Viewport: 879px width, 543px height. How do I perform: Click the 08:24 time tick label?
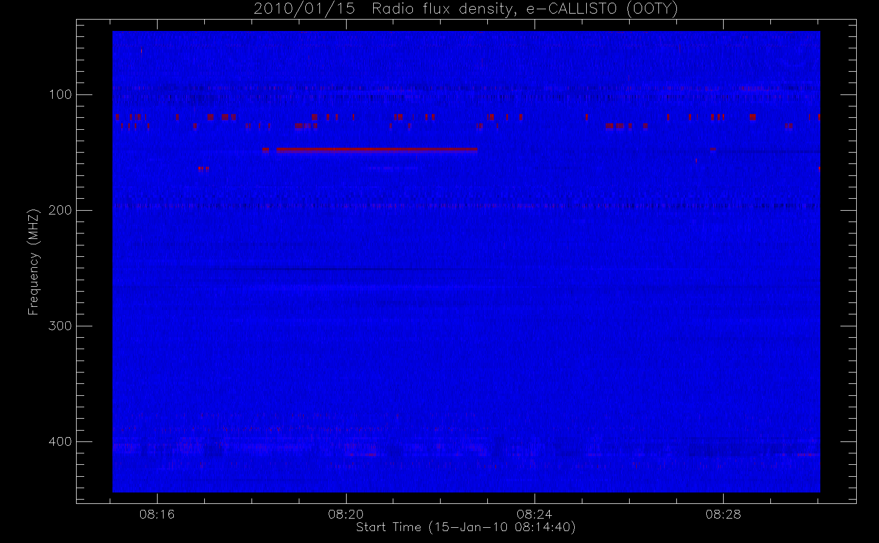535,514
